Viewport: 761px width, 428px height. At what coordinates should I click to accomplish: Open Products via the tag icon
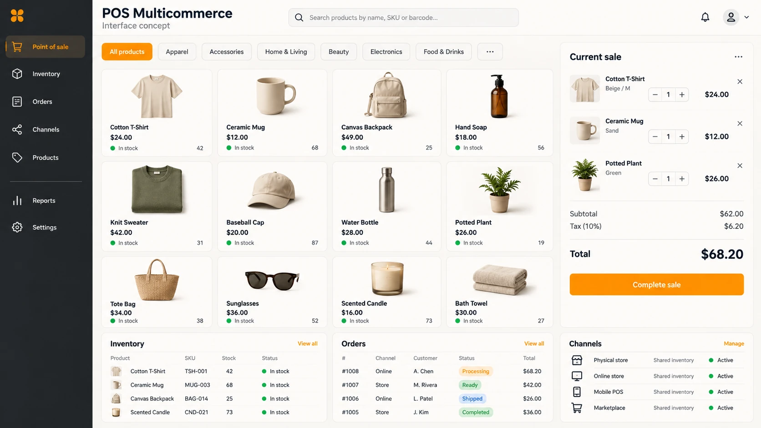point(17,158)
